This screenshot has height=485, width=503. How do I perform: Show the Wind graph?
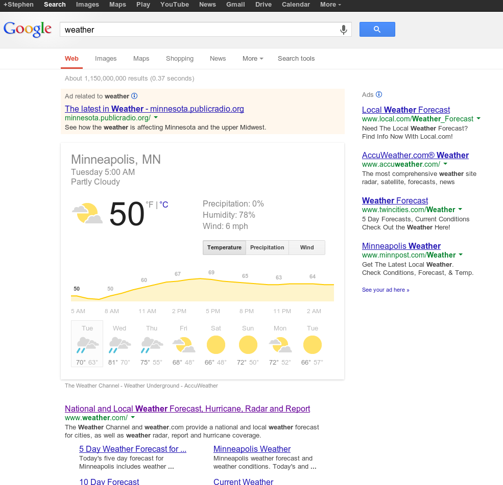tap(307, 248)
